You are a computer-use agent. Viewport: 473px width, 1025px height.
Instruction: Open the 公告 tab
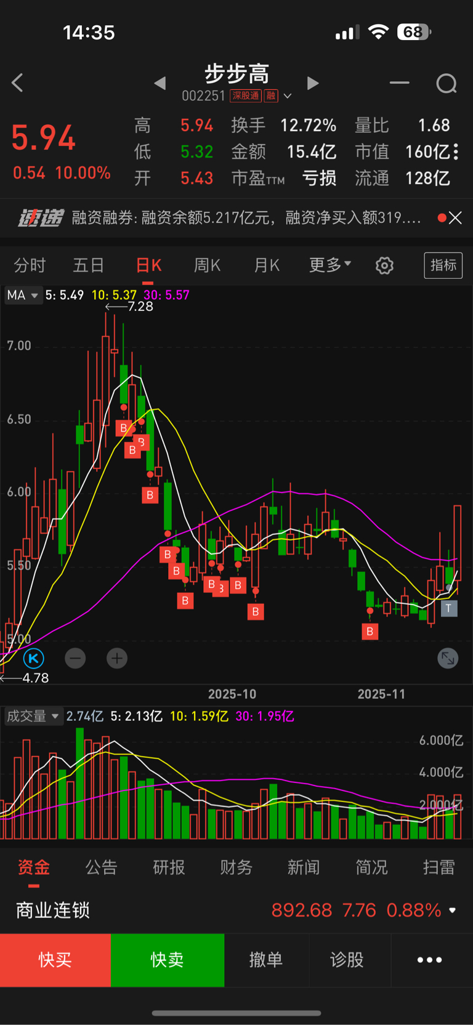point(101,867)
